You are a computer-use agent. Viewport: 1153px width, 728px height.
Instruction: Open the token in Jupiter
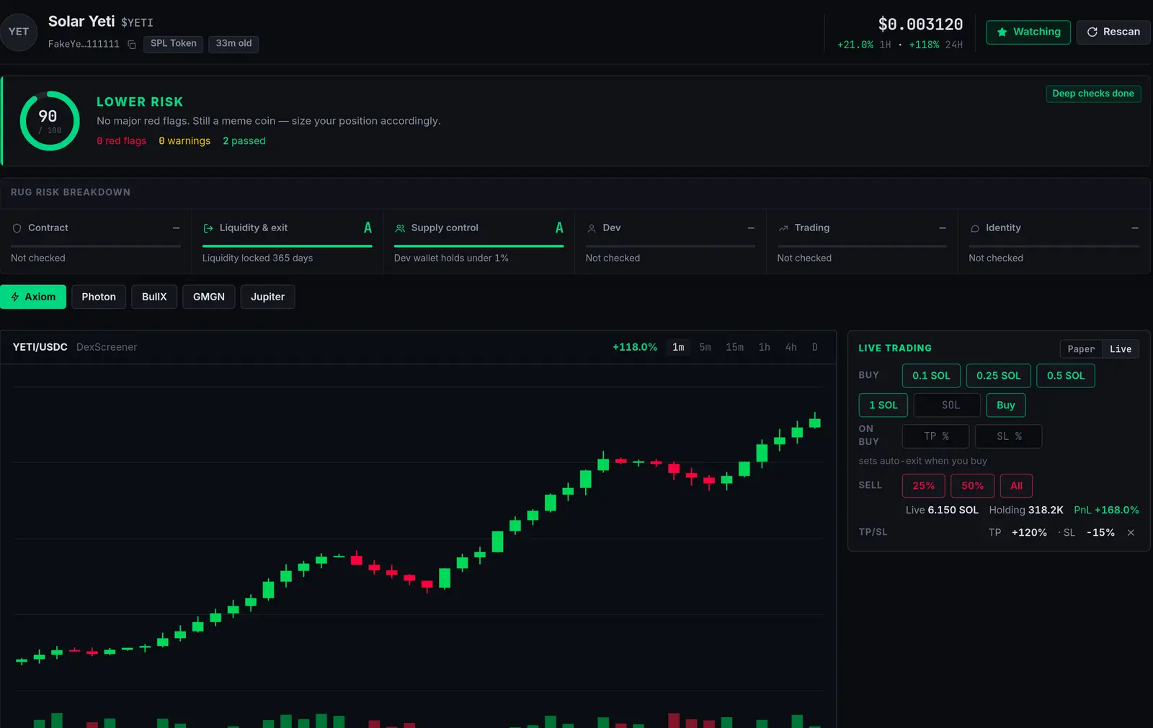pyautogui.click(x=267, y=297)
